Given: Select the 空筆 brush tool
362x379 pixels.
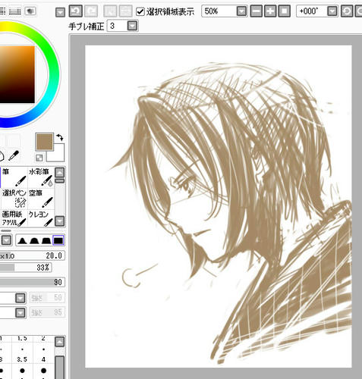Looking at the screenshot, I should (x=41, y=199).
